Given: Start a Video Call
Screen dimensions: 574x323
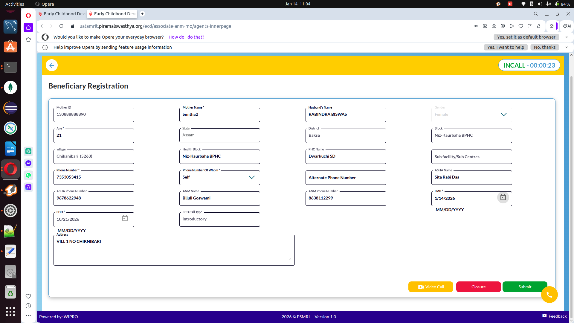Looking at the screenshot, I should click(430, 287).
